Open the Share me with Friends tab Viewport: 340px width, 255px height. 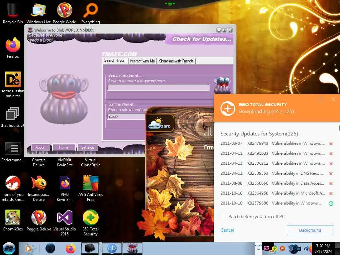pyautogui.click(x=176, y=61)
